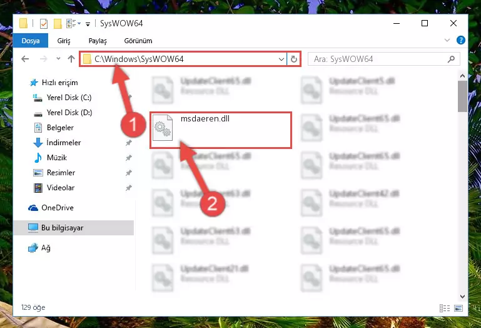Click the New folder quick access icon
This screenshot has width=481, height=328.
[x=58, y=24]
